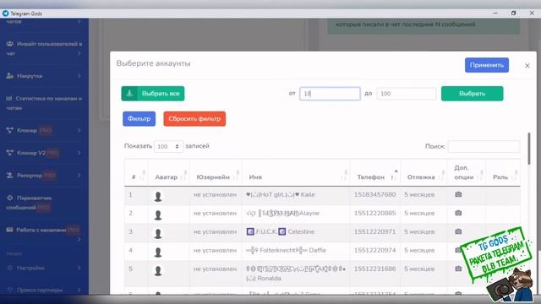Select phone number 15183457680
The image size is (541, 304).
374,194
